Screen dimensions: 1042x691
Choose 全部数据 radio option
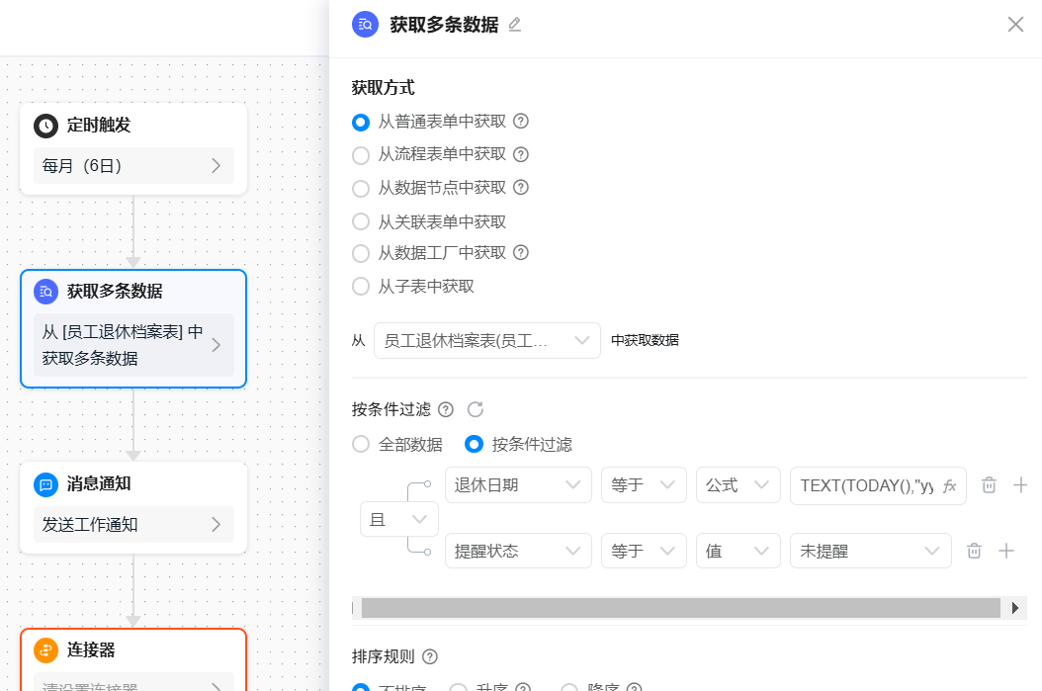(360, 444)
